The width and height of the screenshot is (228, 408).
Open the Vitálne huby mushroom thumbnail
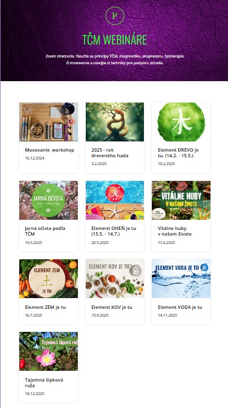pos(181,201)
